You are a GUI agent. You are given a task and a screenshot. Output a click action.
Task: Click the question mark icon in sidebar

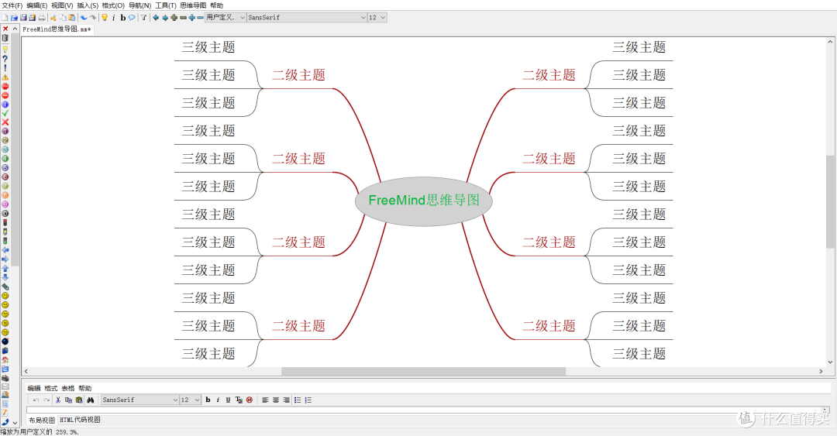point(5,58)
